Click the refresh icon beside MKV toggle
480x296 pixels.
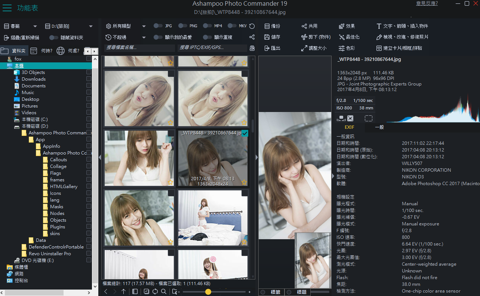252,26
